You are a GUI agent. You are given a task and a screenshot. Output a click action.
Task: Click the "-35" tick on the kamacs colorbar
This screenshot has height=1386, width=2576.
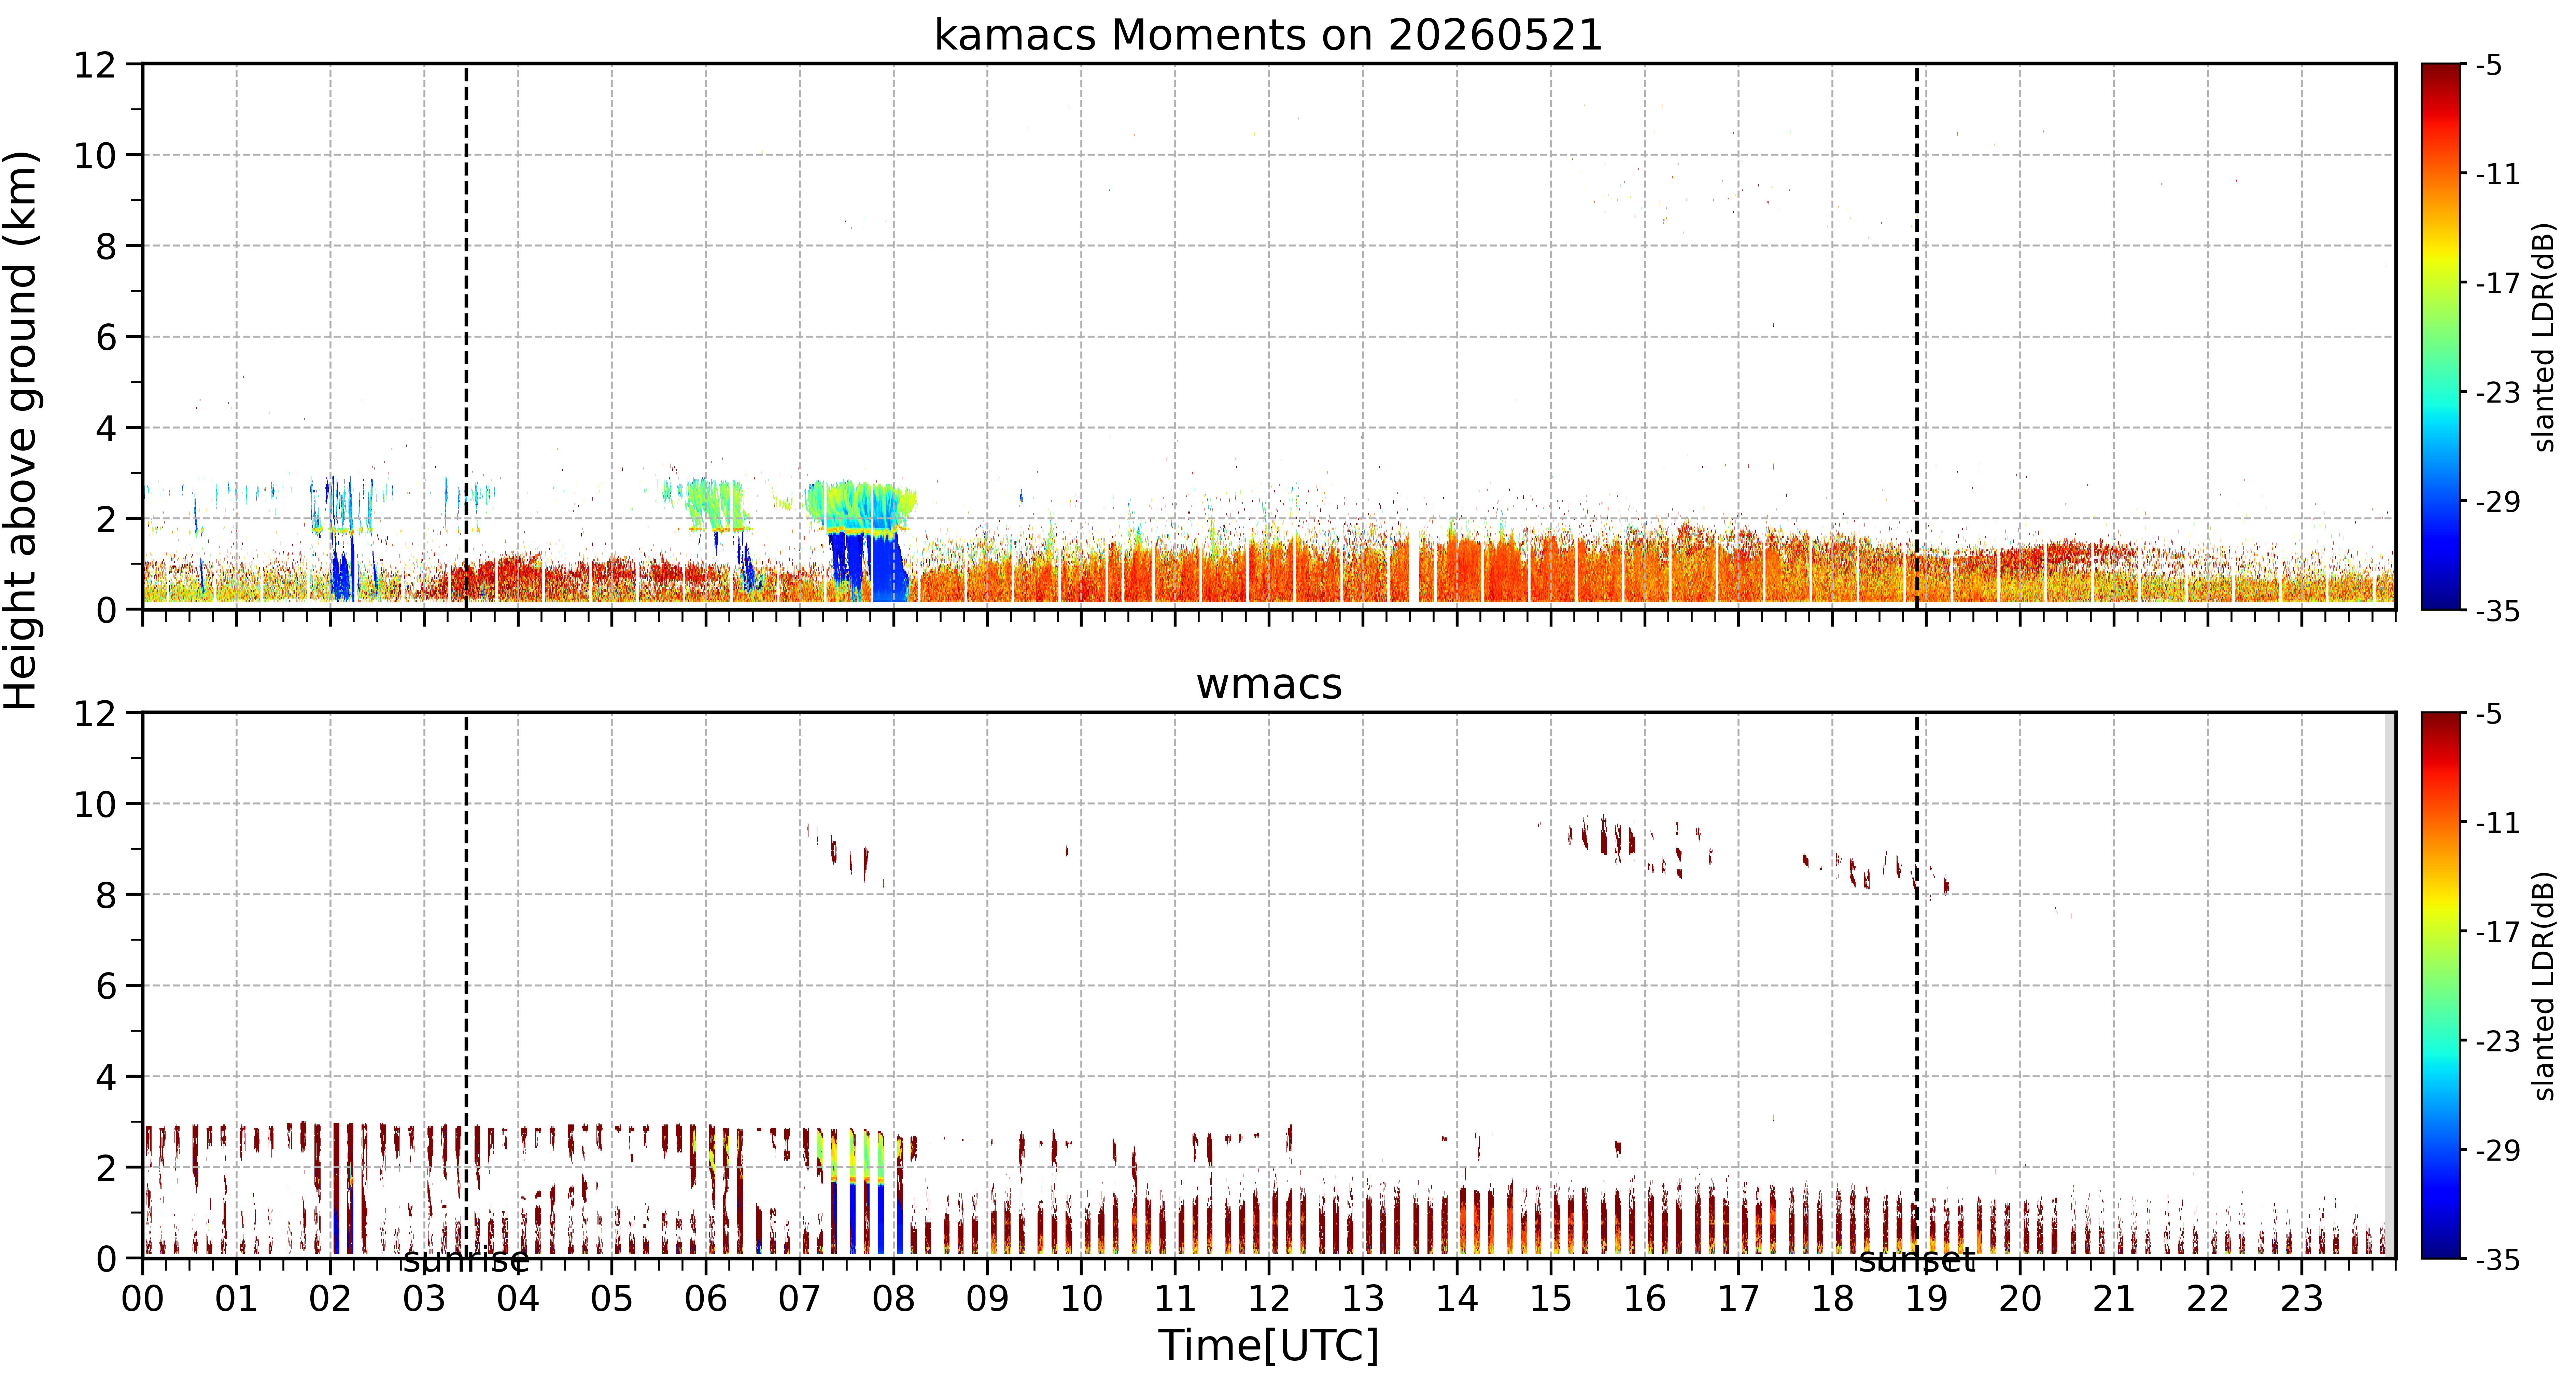pos(2497,611)
